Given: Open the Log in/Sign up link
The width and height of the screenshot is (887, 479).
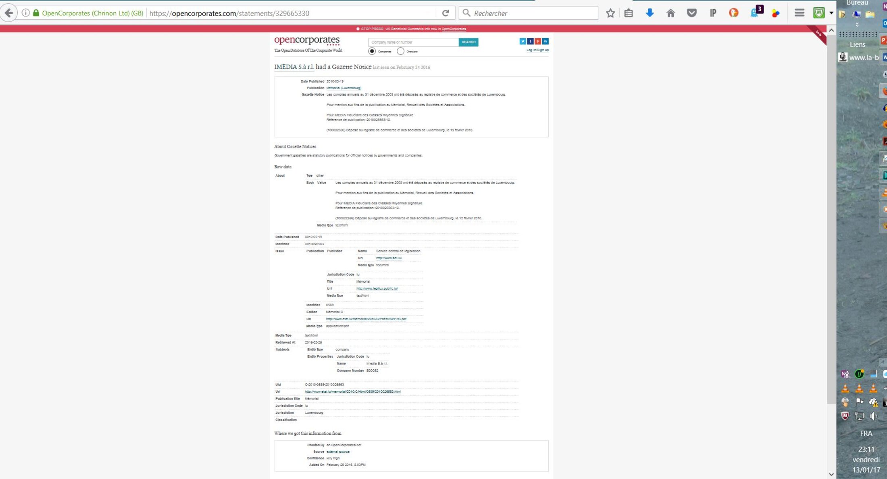Looking at the screenshot, I should click(x=537, y=50).
